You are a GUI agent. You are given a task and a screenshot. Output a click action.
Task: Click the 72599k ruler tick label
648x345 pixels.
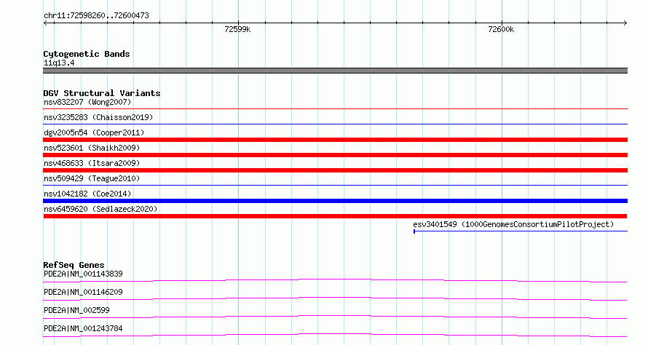(237, 29)
